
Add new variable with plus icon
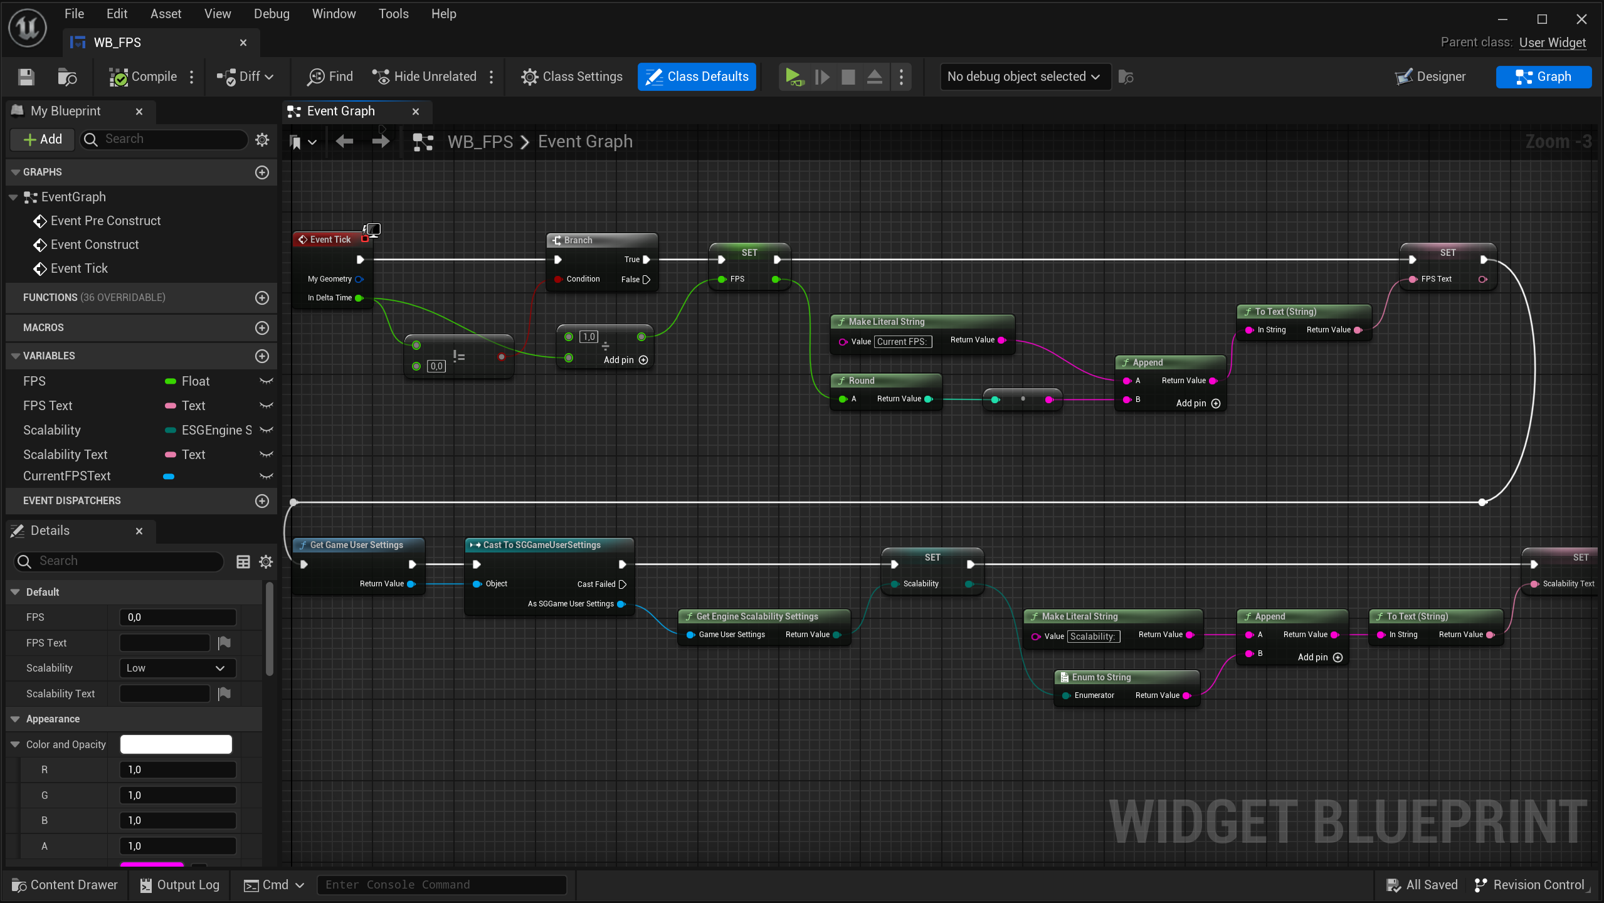262,356
